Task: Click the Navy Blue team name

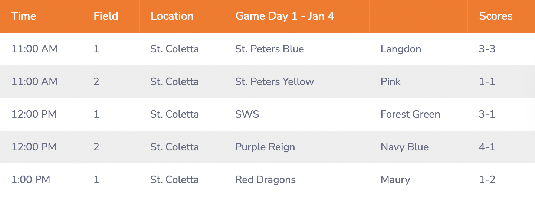Action: click(404, 147)
